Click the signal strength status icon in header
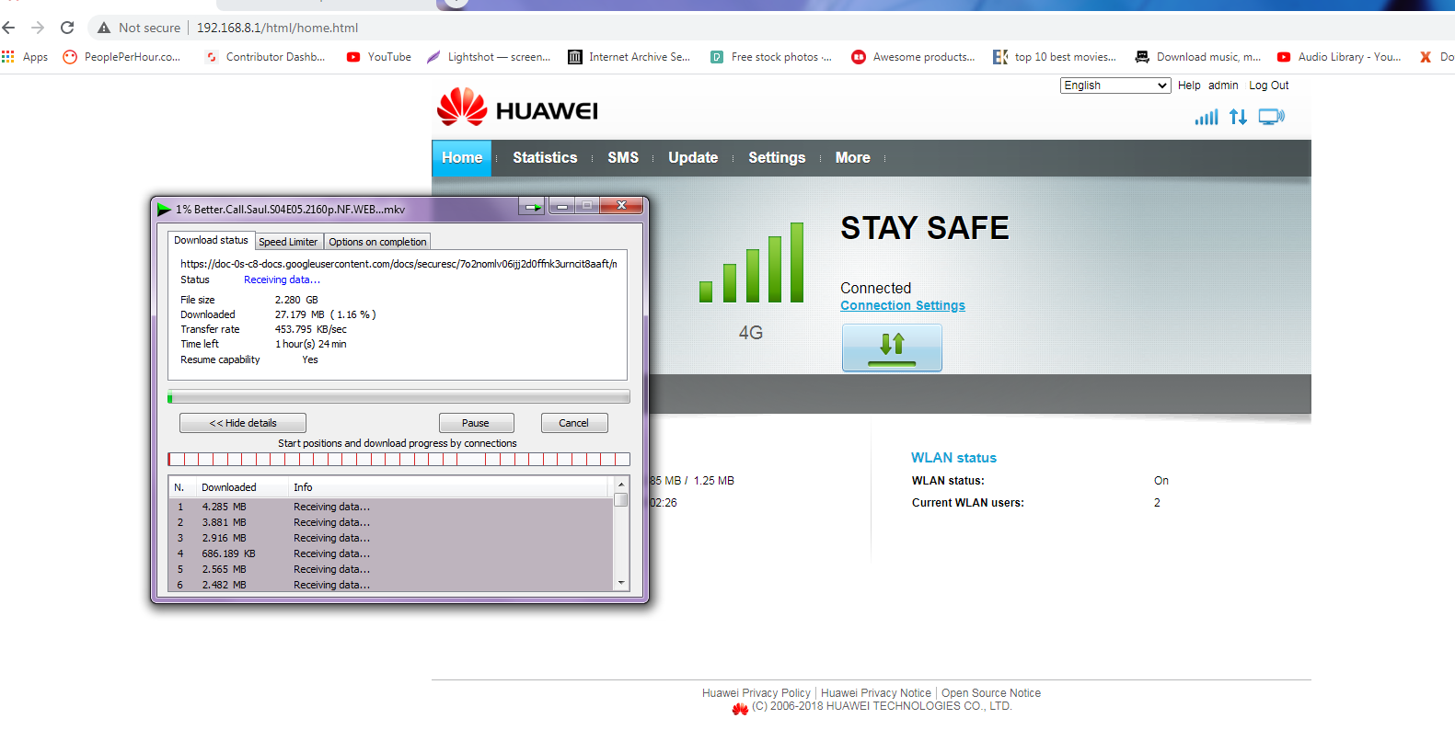The height and width of the screenshot is (753, 1455). pyautogui.click(x=1207, y=117)
